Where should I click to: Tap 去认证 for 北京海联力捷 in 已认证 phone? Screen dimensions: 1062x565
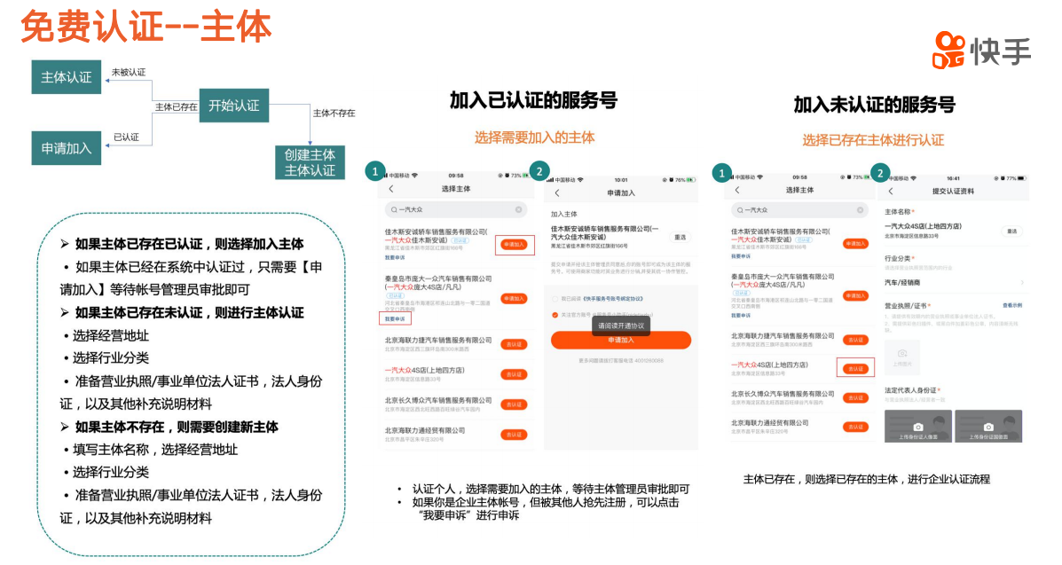click(x=514, y=344)
